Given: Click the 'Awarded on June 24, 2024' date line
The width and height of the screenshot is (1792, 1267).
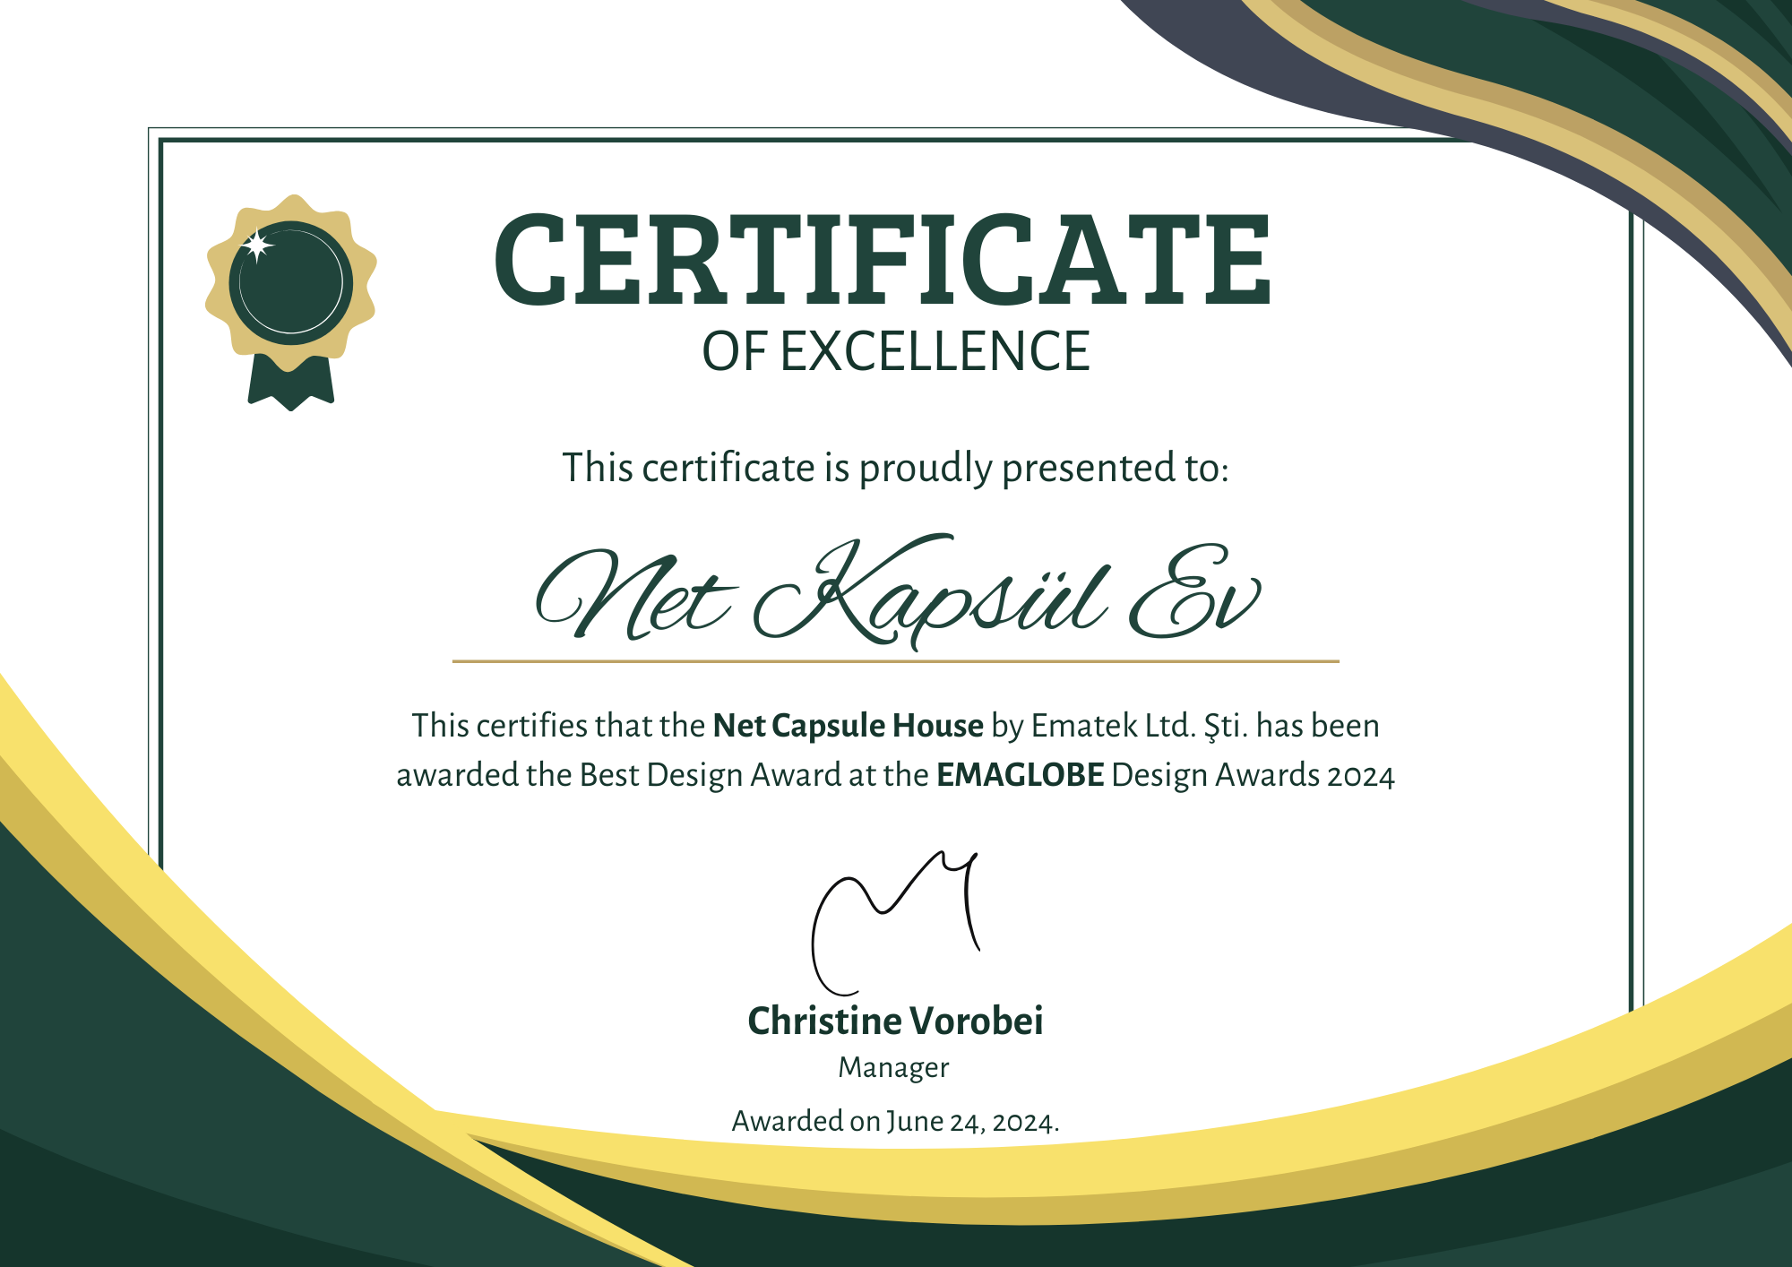Looking at the screenshot, I should (895, 1122).
